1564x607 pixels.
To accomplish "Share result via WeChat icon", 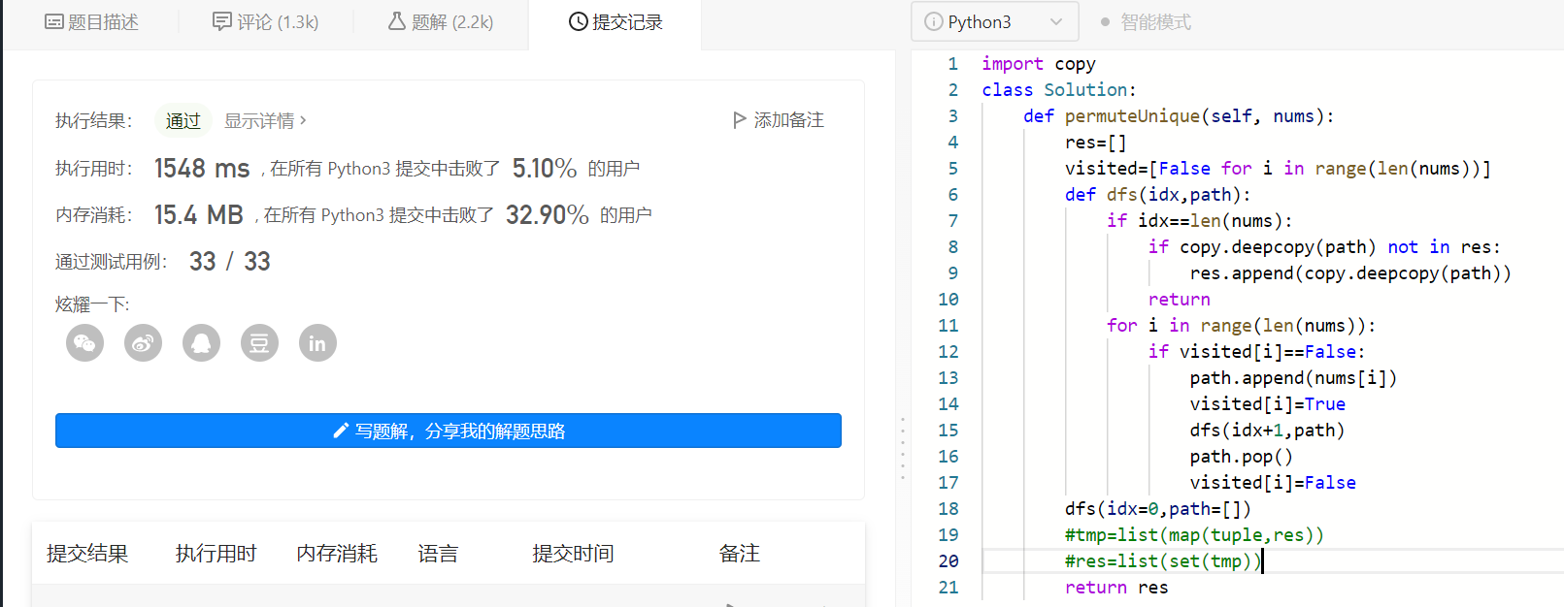I will point(84,343).
